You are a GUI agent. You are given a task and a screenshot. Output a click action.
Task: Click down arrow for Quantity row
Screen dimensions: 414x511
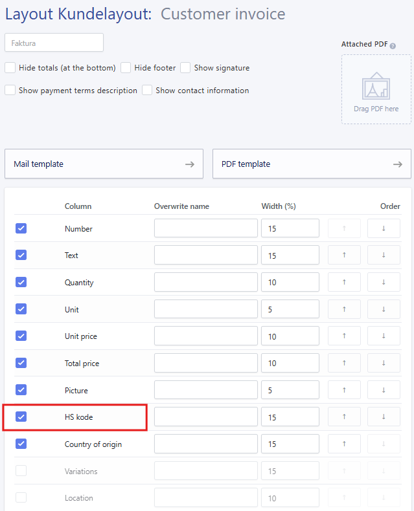384,283
